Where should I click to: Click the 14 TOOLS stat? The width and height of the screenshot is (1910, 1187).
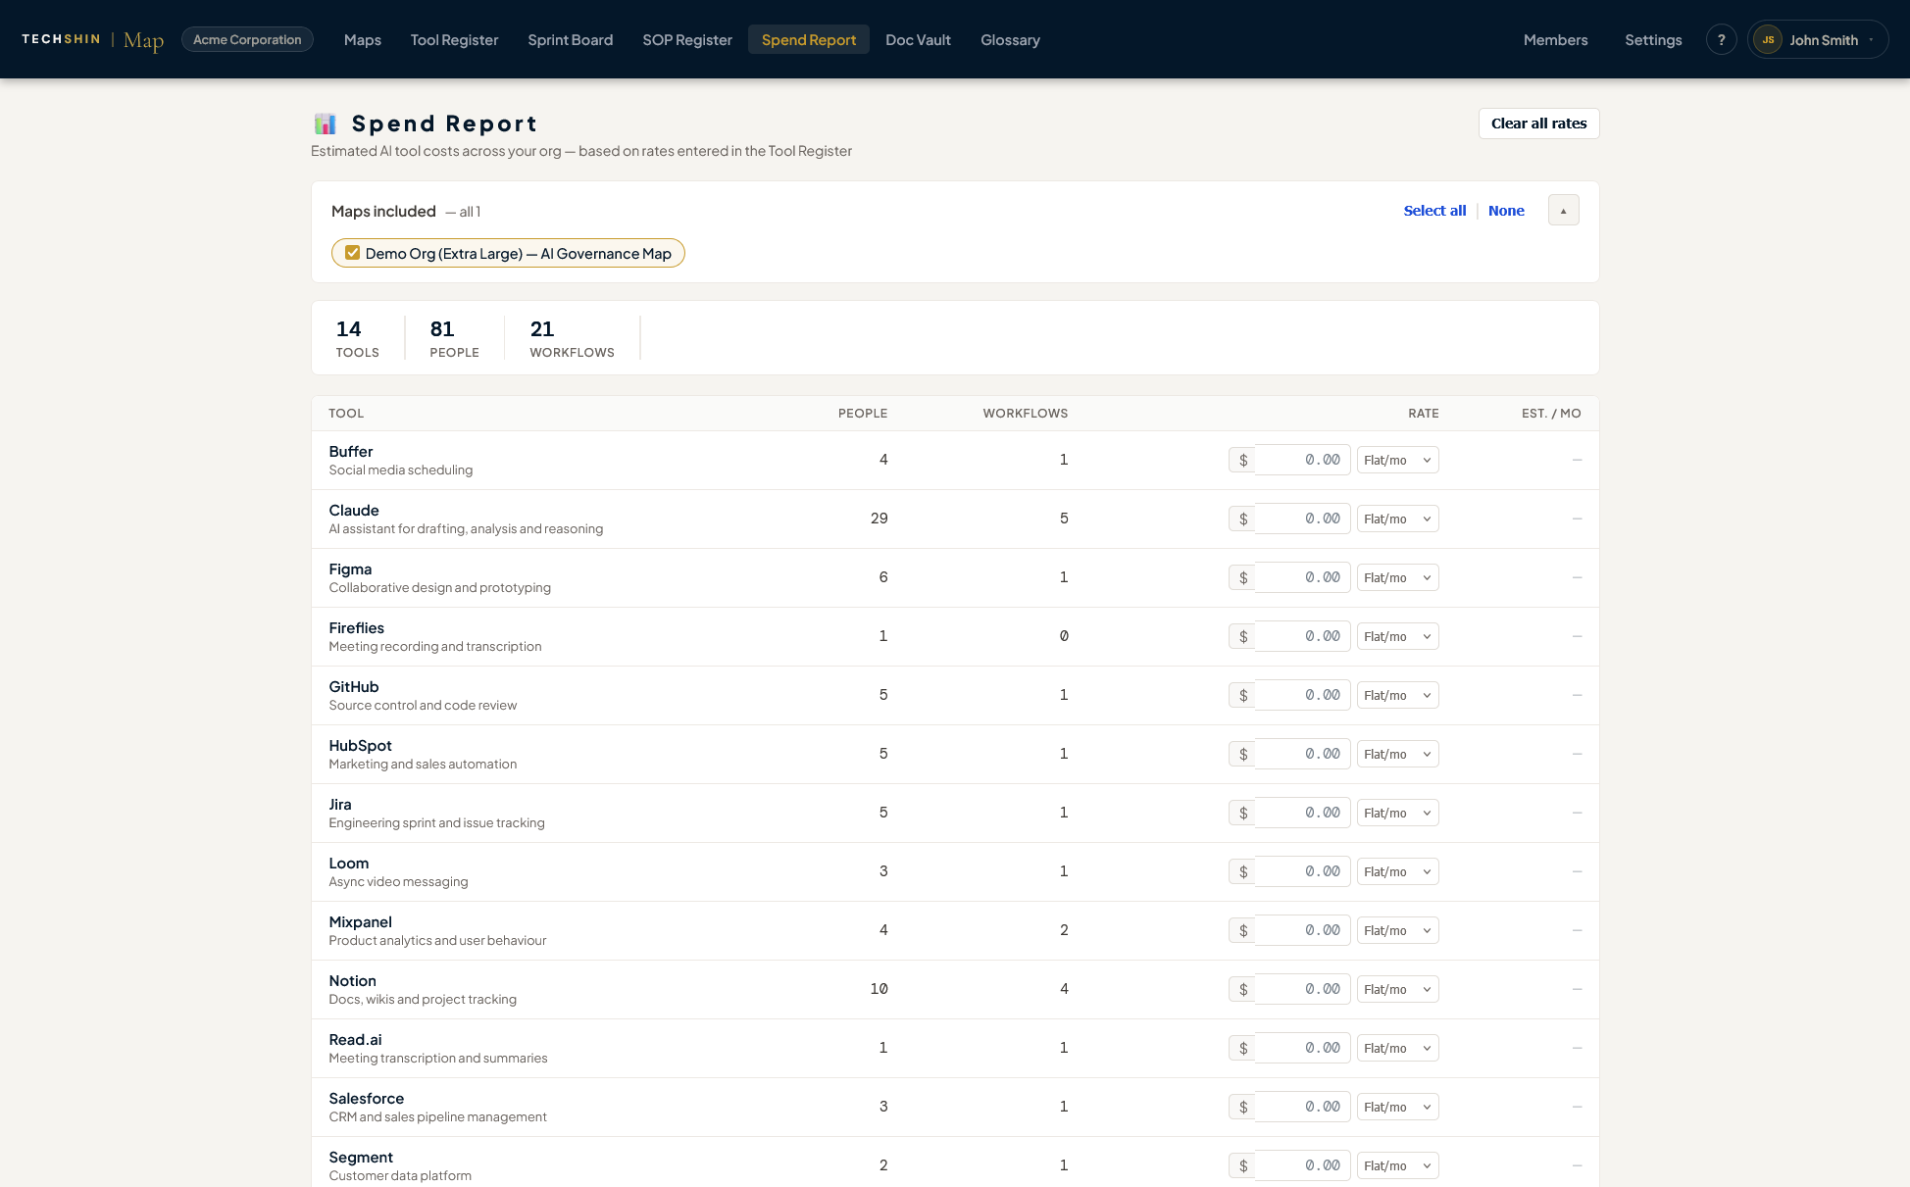(357, 338)
